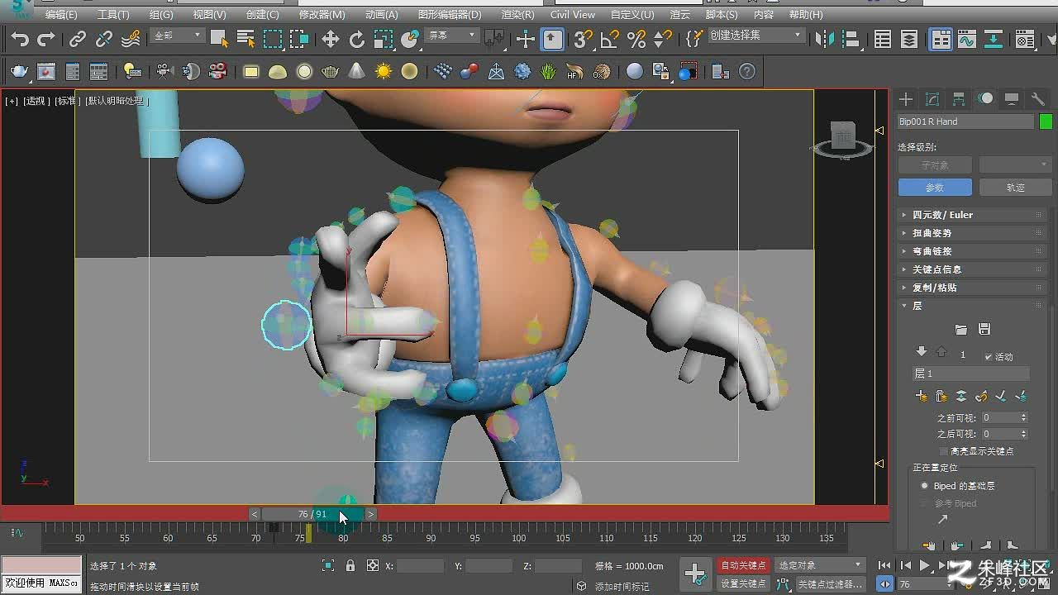The image size is (1058, 595).
Task: Open the Civil View menu
Action: click(572, 14)
